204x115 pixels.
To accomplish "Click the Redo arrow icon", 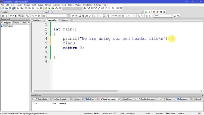I will click(21, 8).
